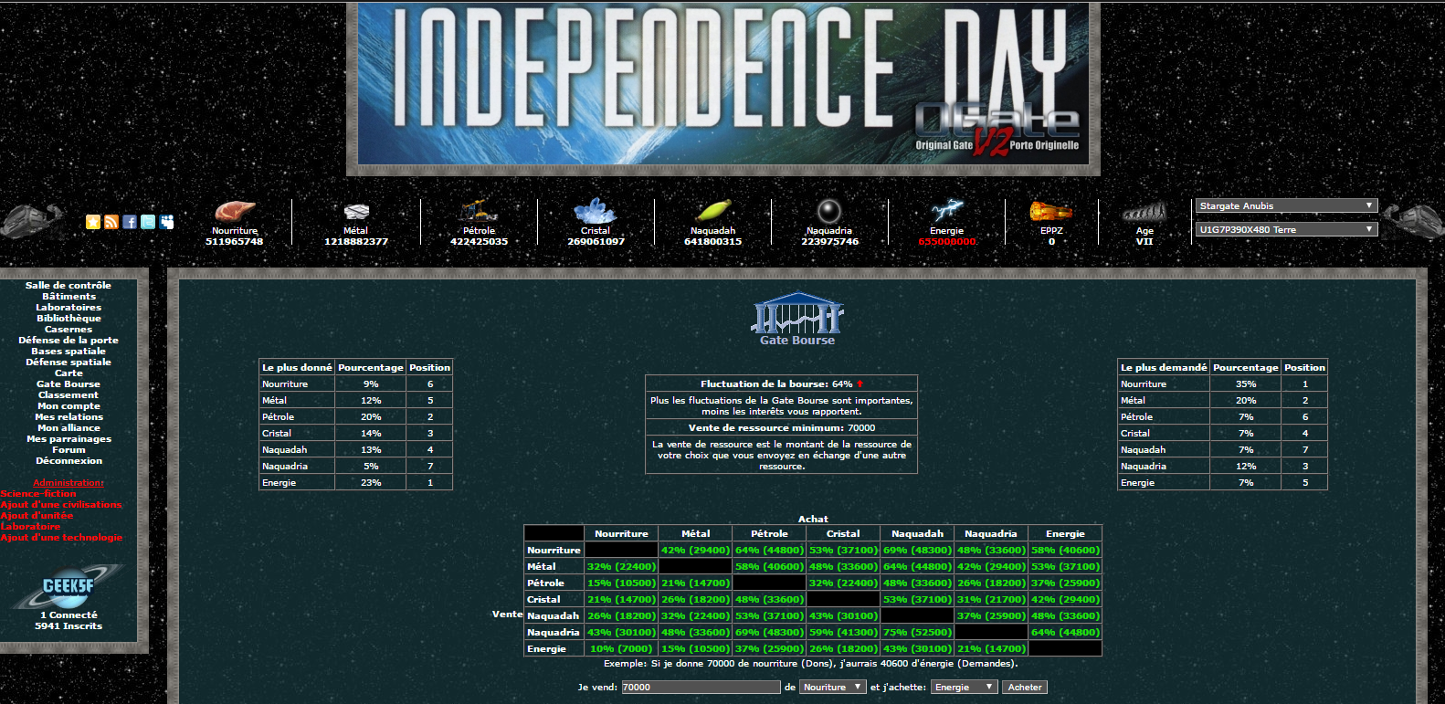Open Mes relations page
Screen dimensions: 1445x704
click(69, 416)
